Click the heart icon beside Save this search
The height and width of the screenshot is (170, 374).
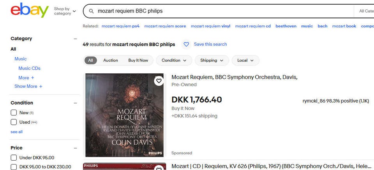point(186,44)
